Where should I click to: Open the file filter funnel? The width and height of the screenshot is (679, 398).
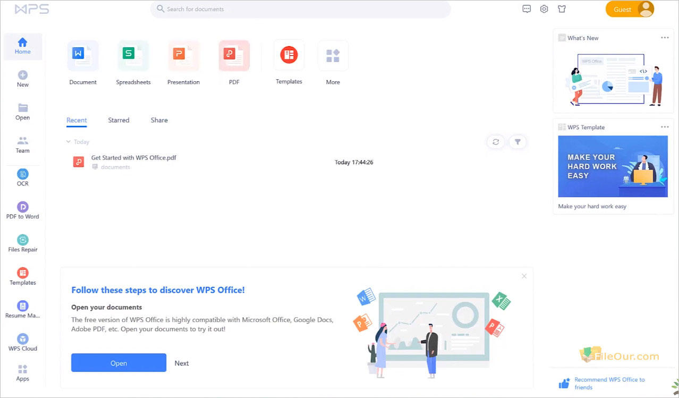(x=517, y=142)
